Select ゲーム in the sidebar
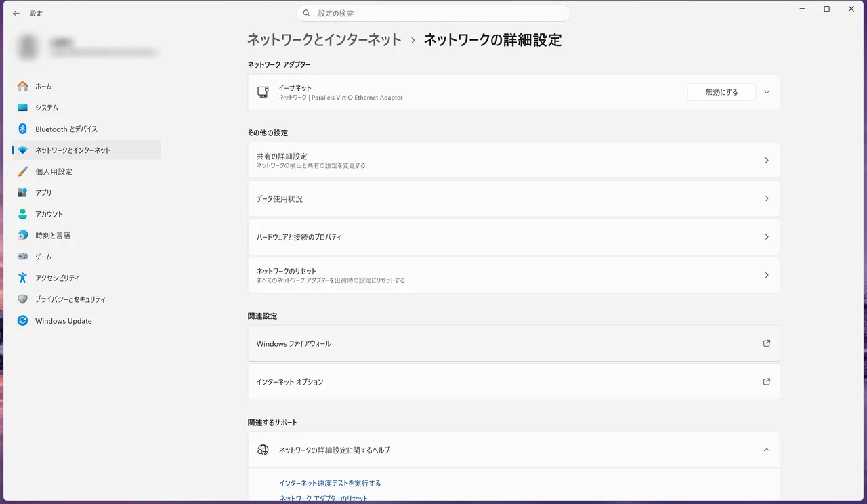 tap(87, 257)
